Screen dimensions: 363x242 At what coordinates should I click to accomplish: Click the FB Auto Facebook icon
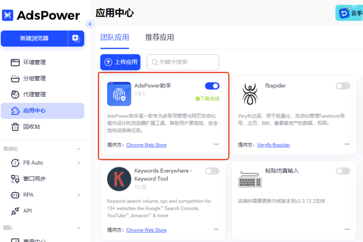tap(15, 163)
